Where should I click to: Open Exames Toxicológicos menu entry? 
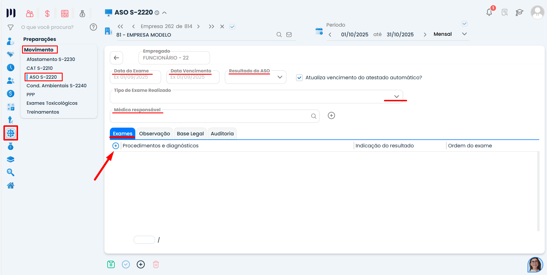pos(52,103)
